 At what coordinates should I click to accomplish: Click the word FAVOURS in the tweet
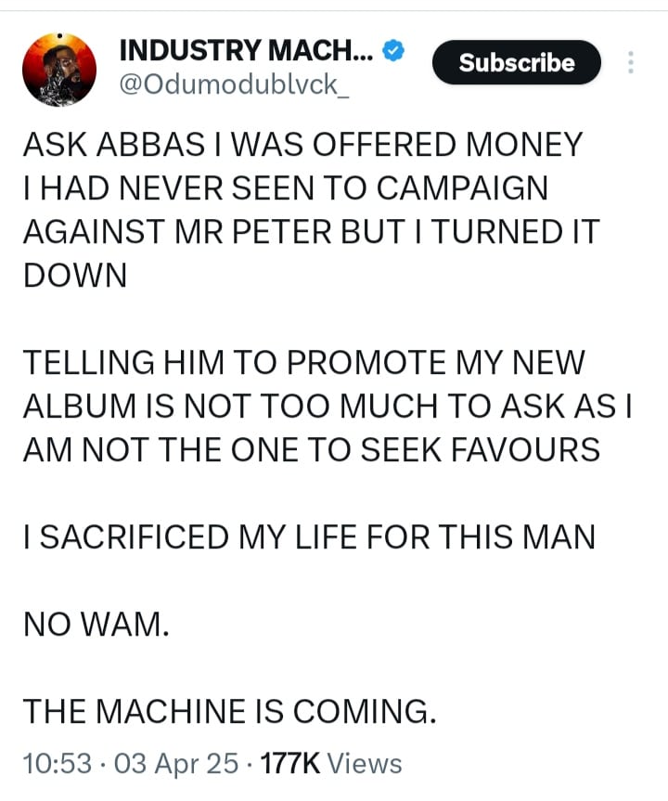pos(522,450)
